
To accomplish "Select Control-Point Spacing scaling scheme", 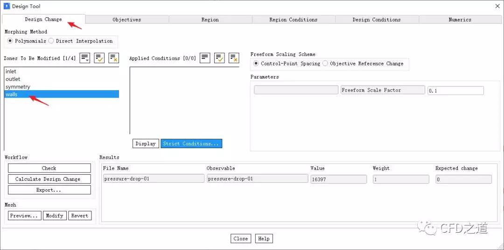I will click(x=287, y=64).
